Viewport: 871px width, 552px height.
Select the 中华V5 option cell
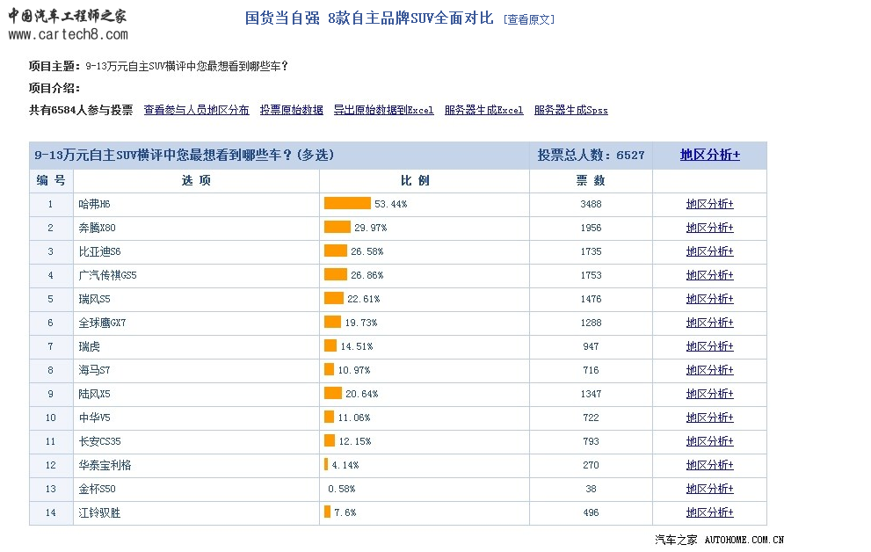click(196, 418)
